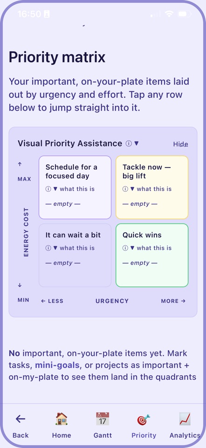Click info icon in Schedule for a focused day
The width and height of the screenshot is (206, 448).
(48, 189)
